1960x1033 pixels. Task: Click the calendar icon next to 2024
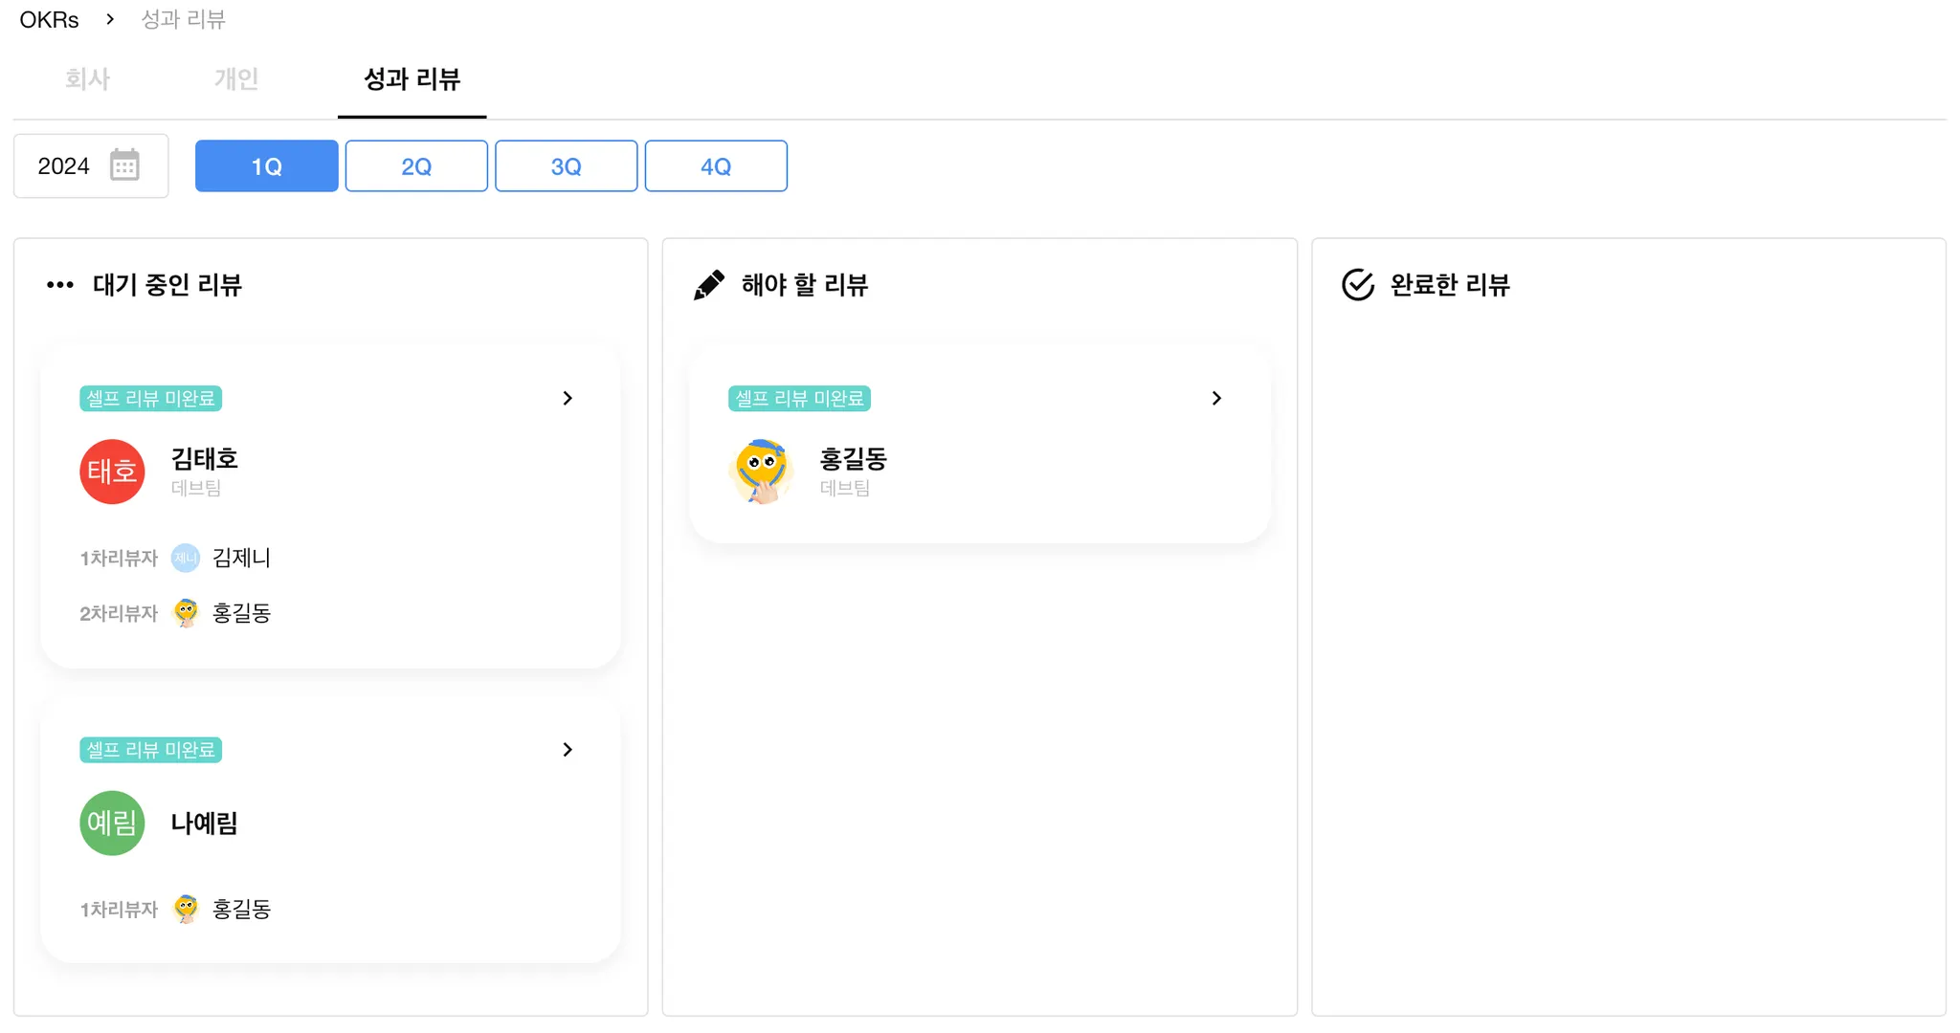124,165
